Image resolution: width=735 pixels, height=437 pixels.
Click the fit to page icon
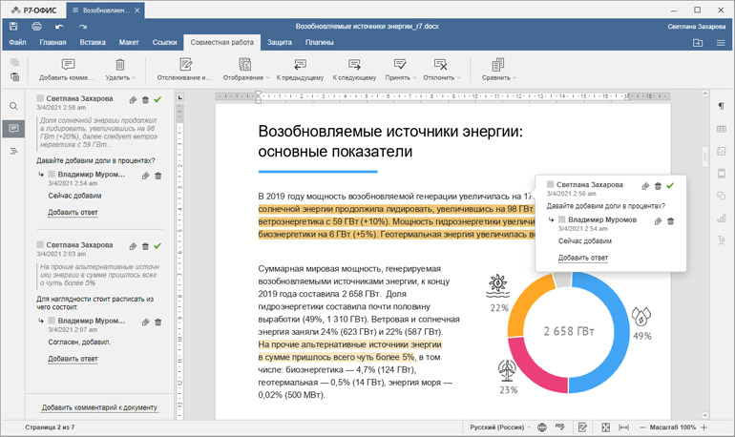[604, 427]
